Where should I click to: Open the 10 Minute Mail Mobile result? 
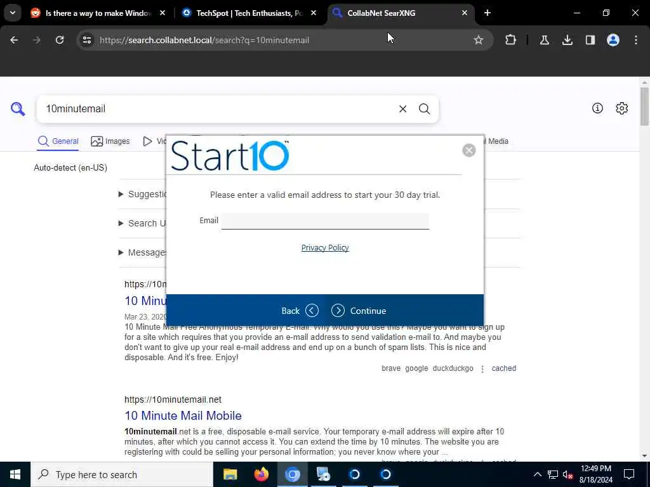click(183, 415)
